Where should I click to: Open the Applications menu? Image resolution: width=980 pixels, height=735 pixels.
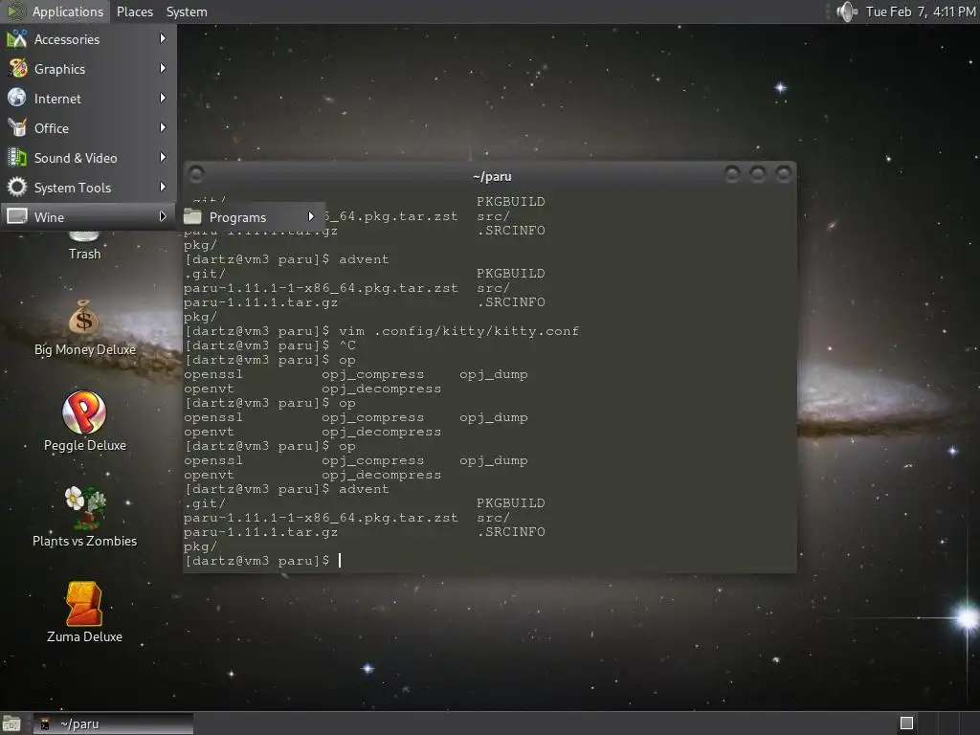pyautogui.click(x=55, y=11)
